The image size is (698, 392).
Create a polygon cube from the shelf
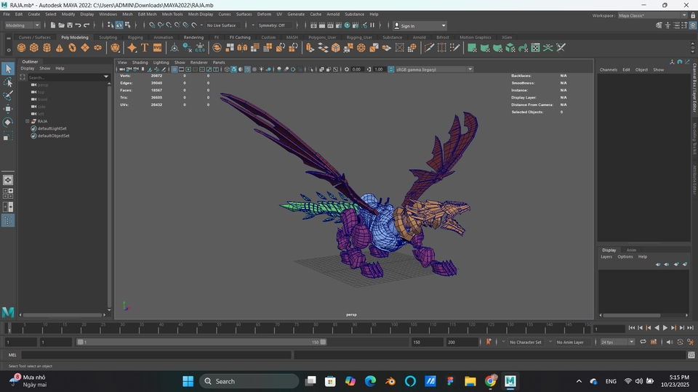pos(34,48)
